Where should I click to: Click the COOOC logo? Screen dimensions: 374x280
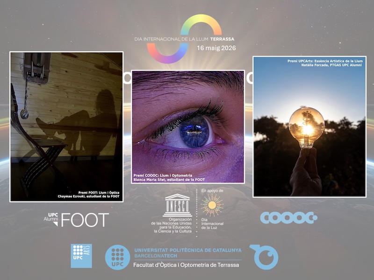[x=288, y=217]
